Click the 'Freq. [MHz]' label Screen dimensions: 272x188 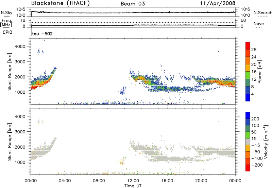click(x=6, y=23)
